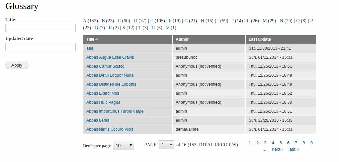Focus the Title filter input field
The image size is (339, 162).
point(40,28)
